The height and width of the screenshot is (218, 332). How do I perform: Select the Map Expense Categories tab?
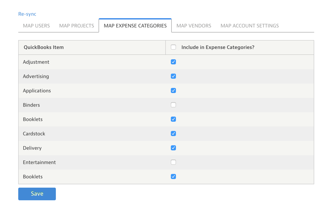coord(135,26)
